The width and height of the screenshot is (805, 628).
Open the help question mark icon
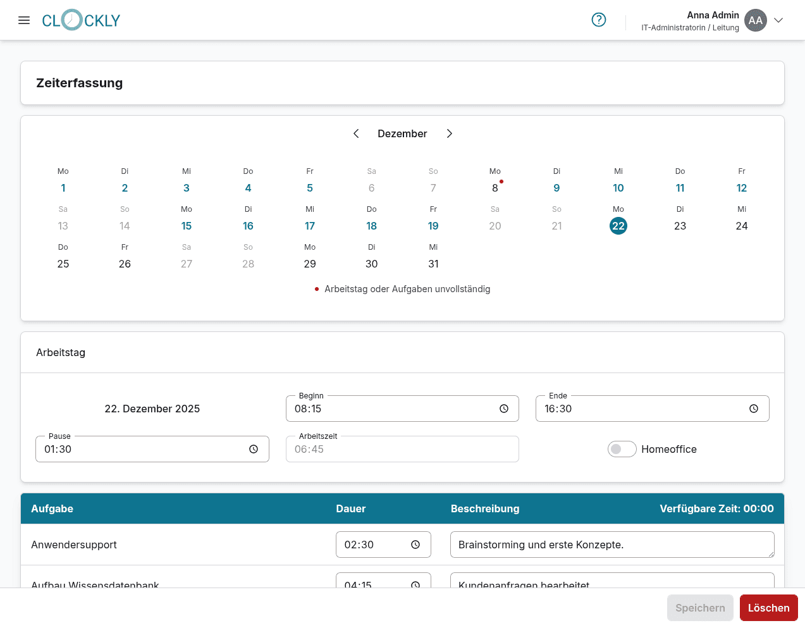tap(598, 20)
